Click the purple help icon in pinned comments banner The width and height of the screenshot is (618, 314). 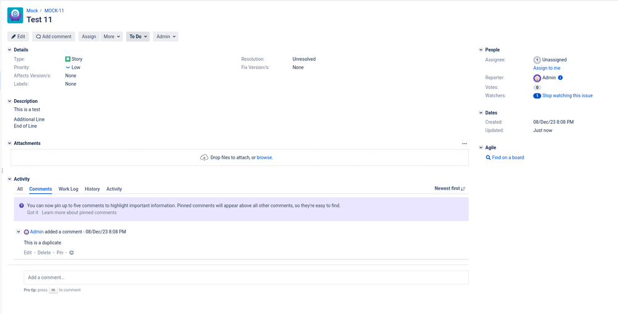[x=21, y=206]
